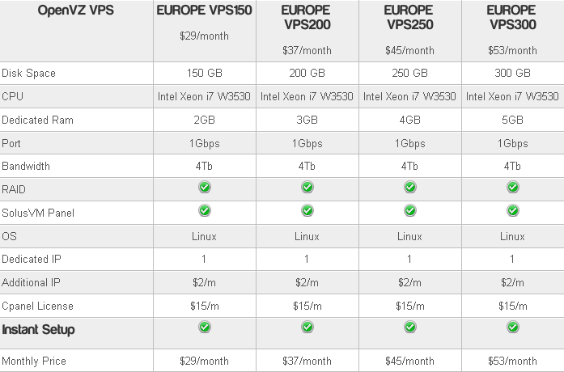The image size is (564, 372).
Task: Click SolusVM Panel checkmark under VPS300
Action: click(512, 210)
